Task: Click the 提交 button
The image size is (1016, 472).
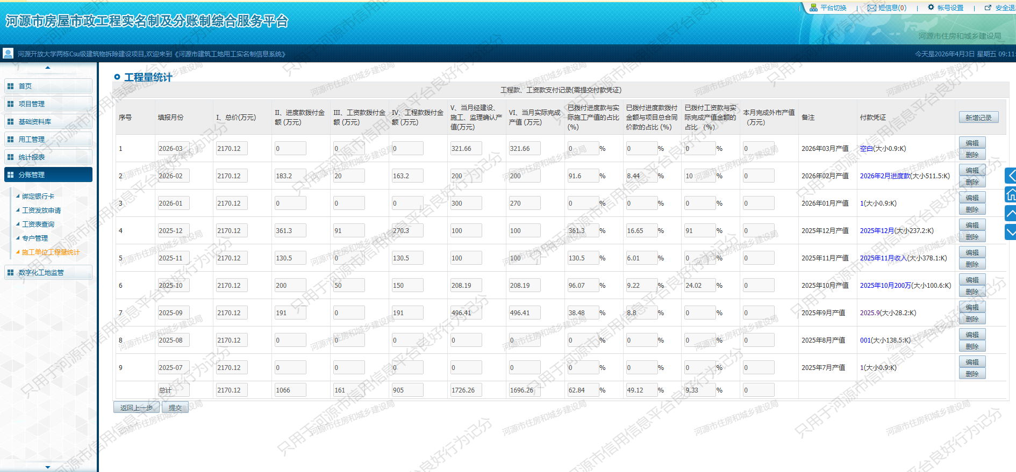Action: 175,408
